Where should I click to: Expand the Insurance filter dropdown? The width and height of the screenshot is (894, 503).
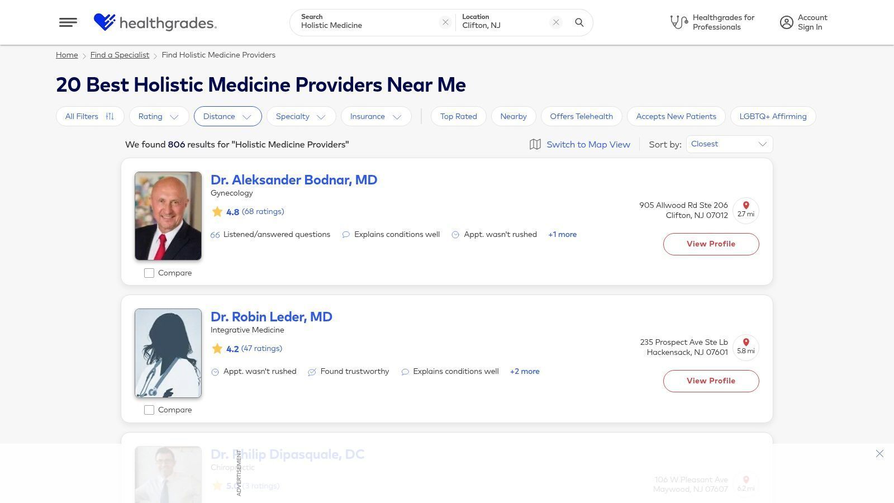(x=375, y=116)
